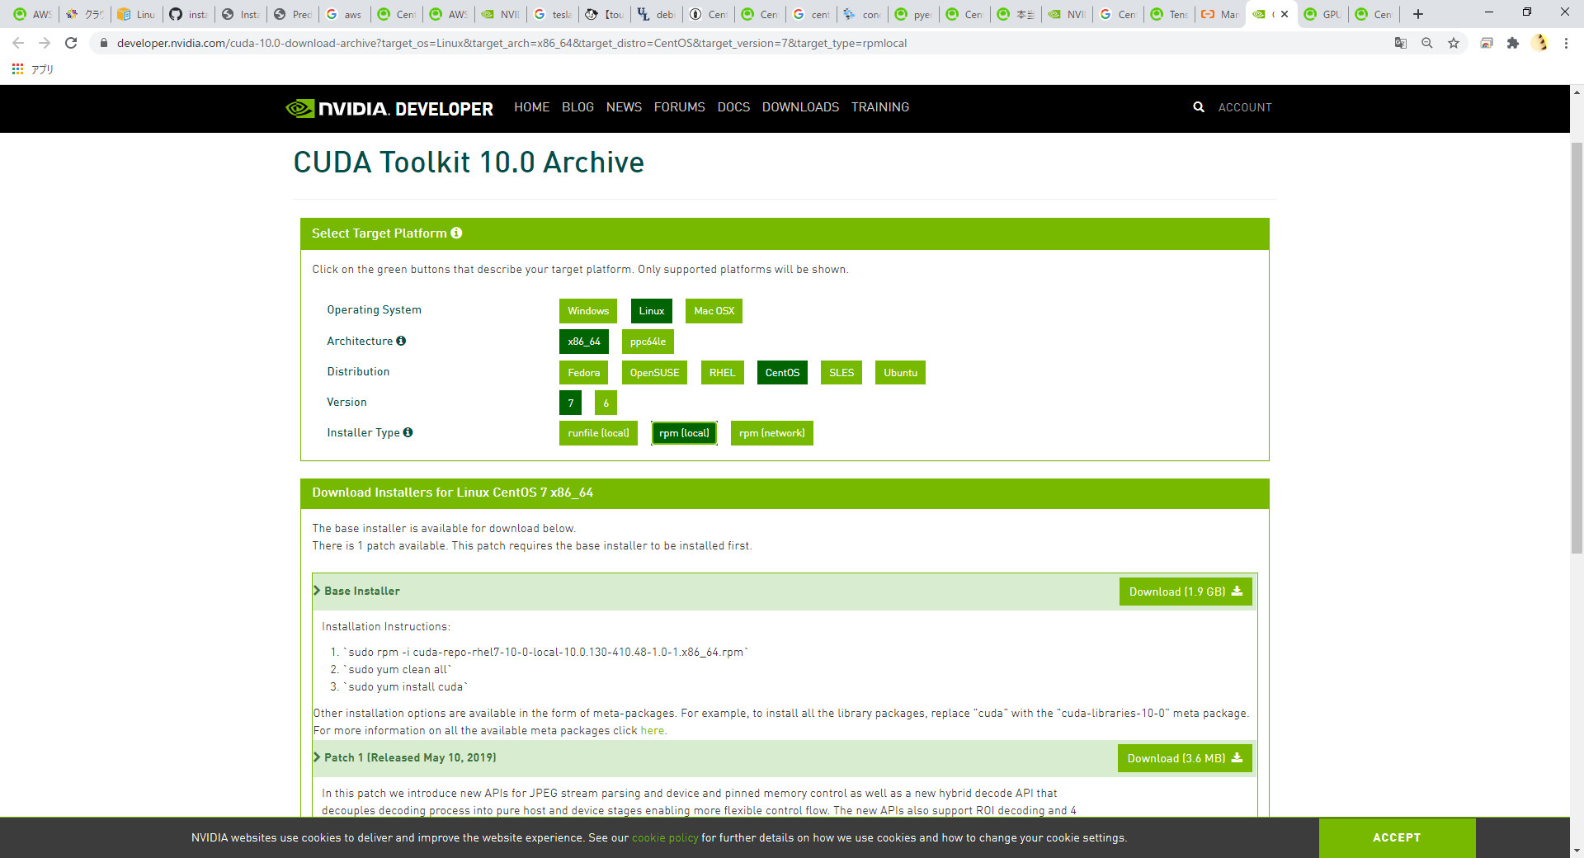Go to FORUMS in the navigation bar
Viewport: 1584px width, 858px height.
pyautogui.click(x=679, y=107)
